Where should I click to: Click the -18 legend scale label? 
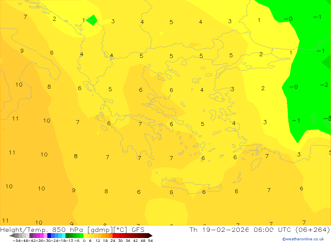pyautogui.click(x=62, y=241)
